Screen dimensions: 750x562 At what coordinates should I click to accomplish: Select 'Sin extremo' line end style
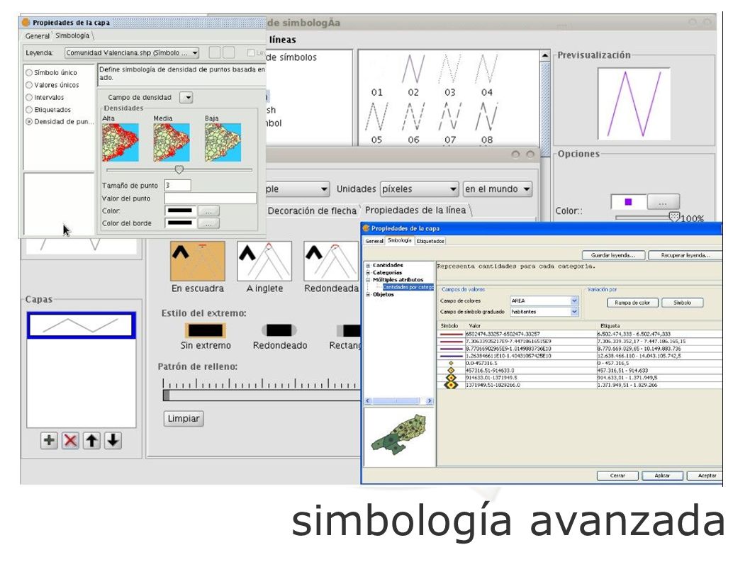click(206, 330)
